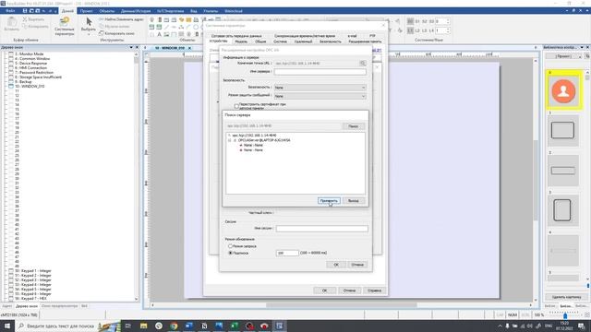
Task: Open the Файл menu
Action: (x=10, y=11)
